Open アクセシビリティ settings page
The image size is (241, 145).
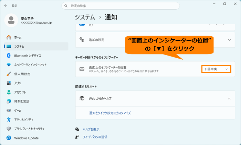coord(36,119)
